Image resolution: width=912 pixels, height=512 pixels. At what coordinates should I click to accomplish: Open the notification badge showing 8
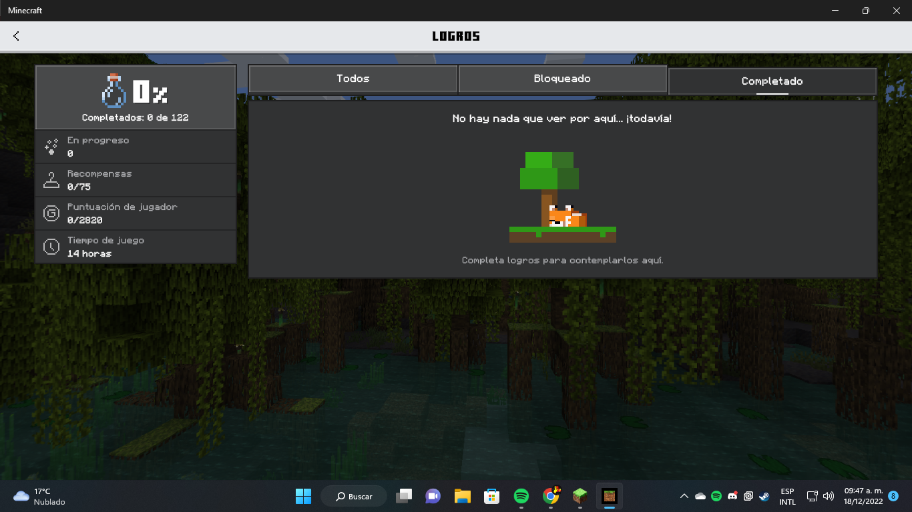[893, 497]
